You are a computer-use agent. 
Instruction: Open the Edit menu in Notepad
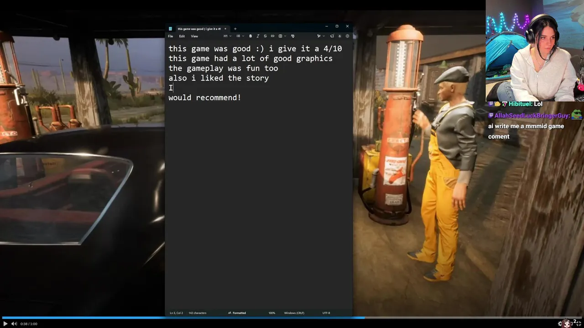coord(182,36)
